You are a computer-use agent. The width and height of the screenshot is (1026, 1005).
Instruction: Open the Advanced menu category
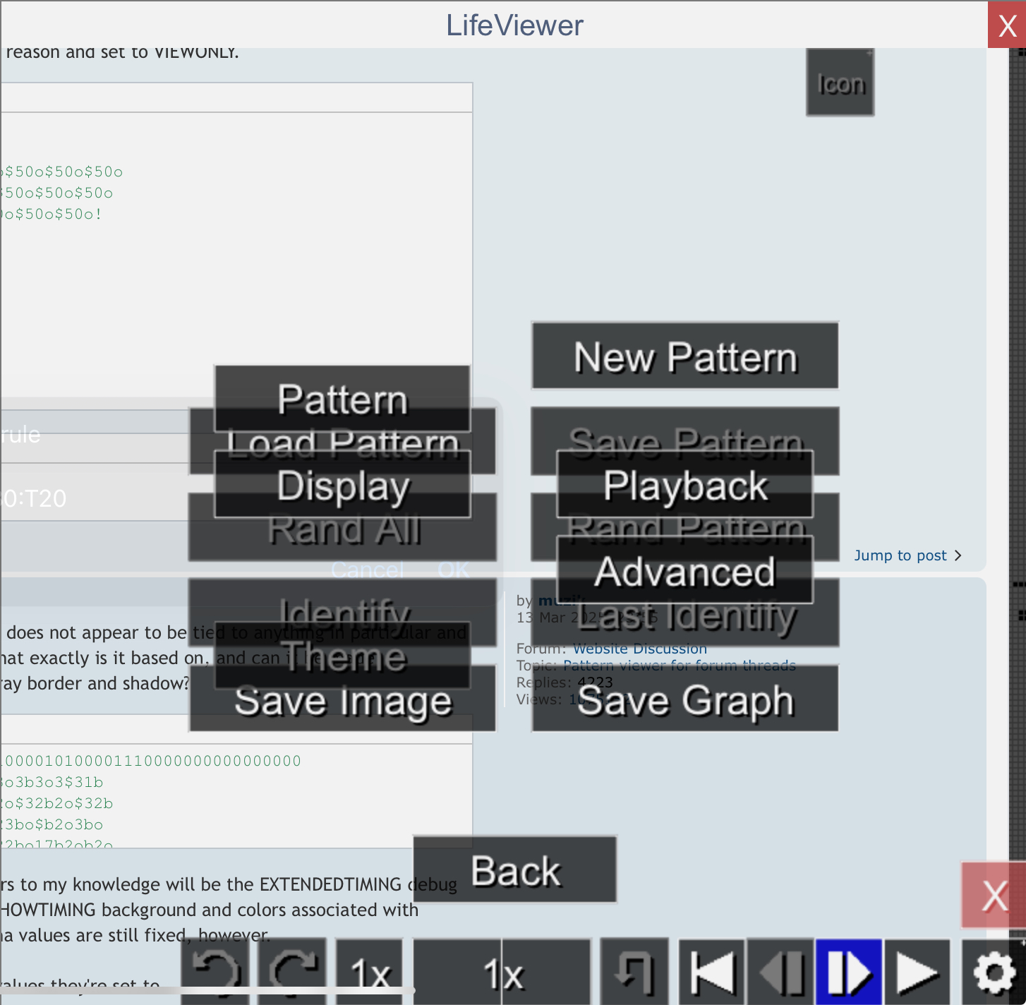[685, 570]
